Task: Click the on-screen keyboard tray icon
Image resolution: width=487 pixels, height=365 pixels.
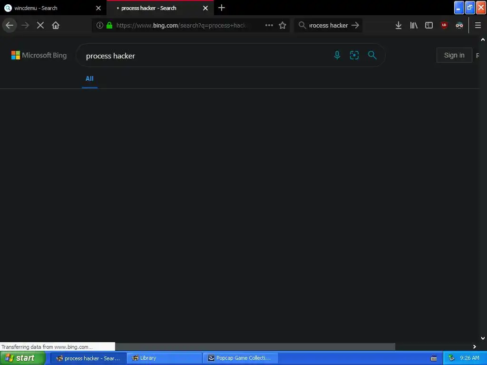Action: click(434, 358)
